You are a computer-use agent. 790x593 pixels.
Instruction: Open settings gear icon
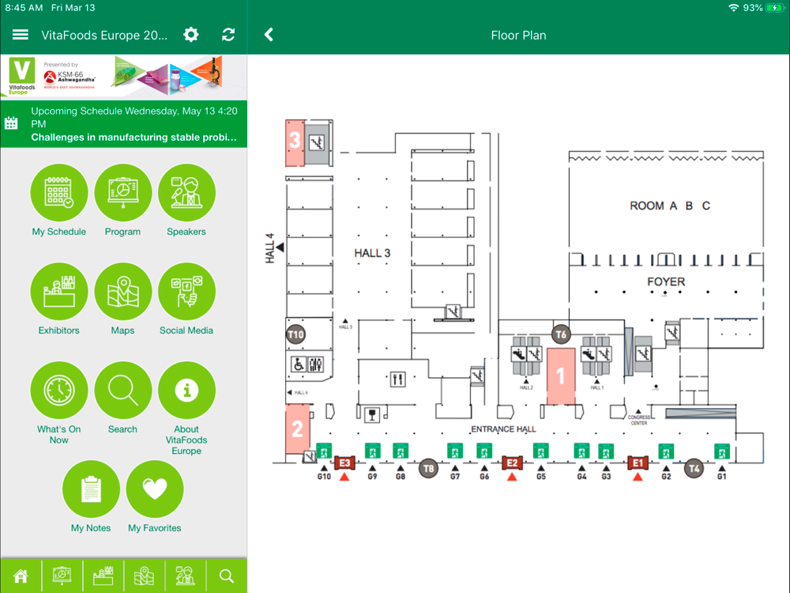(191, 35)
